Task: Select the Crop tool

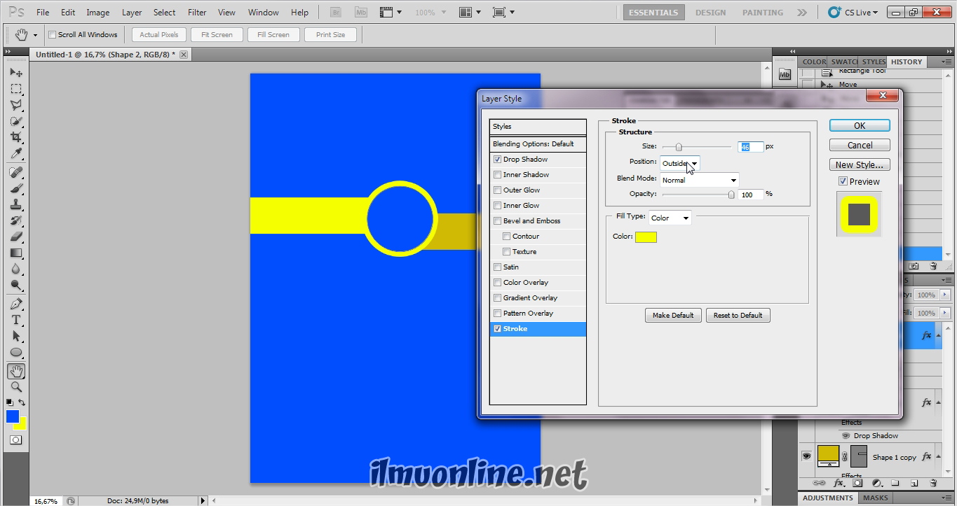Action: click(15, 137)
